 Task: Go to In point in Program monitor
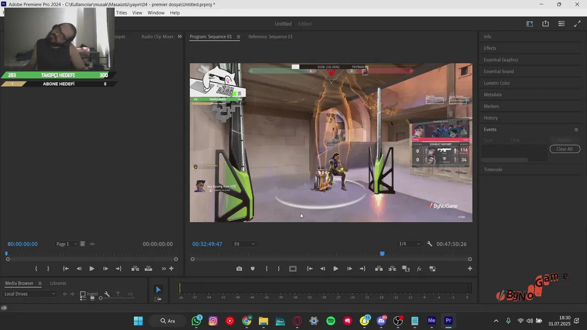coord(310,269)
